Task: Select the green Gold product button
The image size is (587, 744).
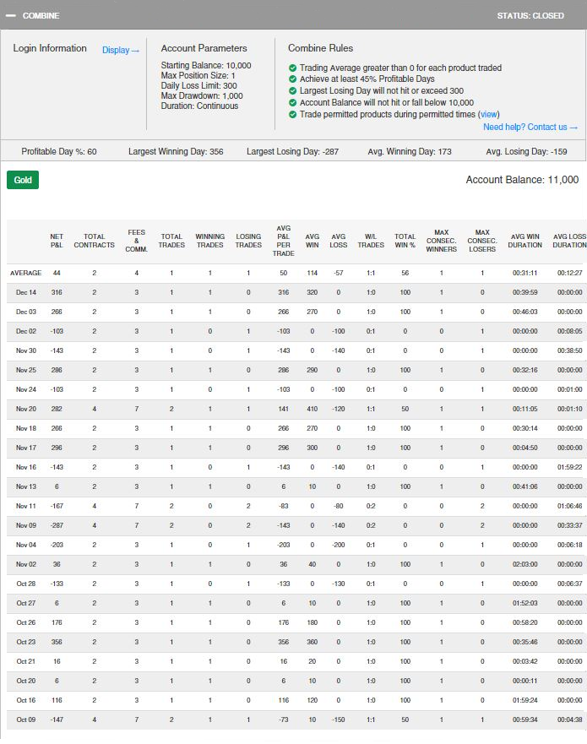Action: tap(23, 180)
